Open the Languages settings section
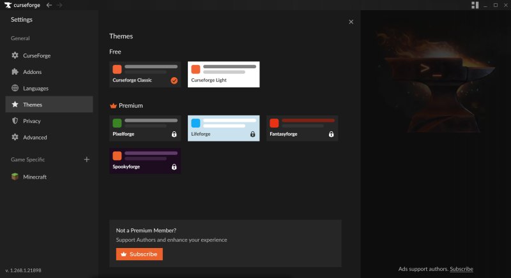This screenshot has height=278, width=511. 49,88
